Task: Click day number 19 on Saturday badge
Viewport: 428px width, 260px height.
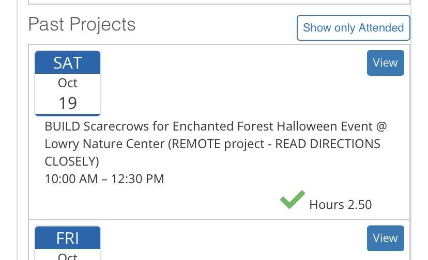Action: (x=68, y=103)
